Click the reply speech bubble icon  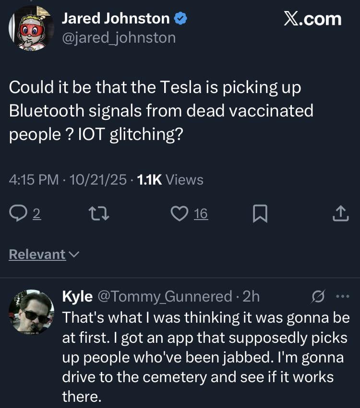[x=19, y=214]
